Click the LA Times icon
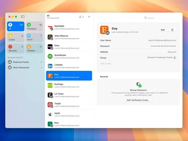Screen dimensions: 188x141 [x=50, y=95]
